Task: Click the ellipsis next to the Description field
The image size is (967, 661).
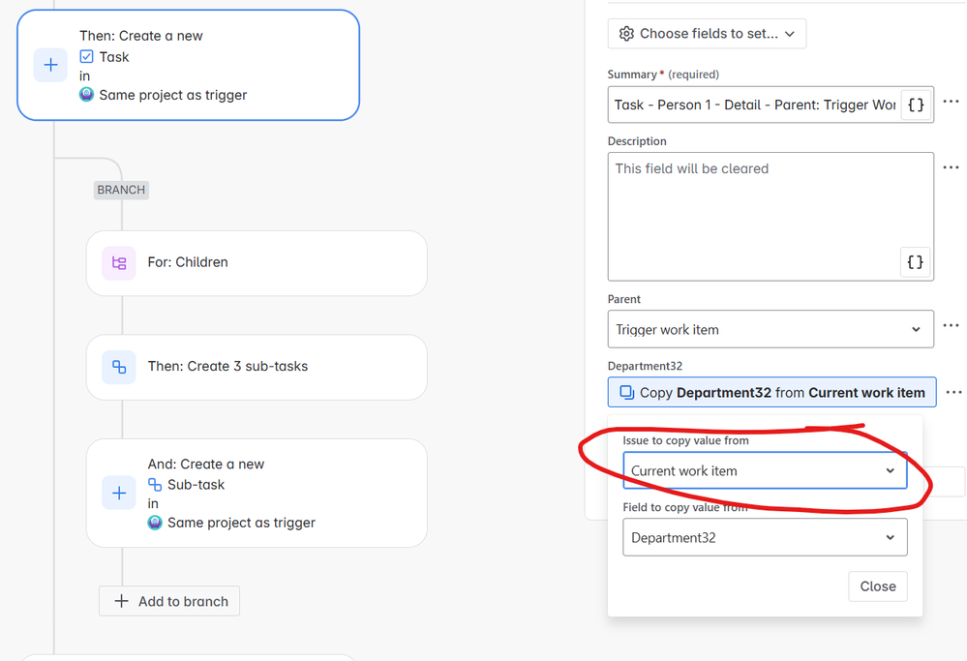Action: coord(951,166)
